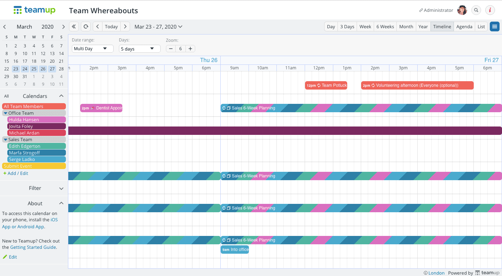Open the Days 5 days dropdown
Image resolution: width=502 pixels, height=276 pixels.
pos(139,49)
